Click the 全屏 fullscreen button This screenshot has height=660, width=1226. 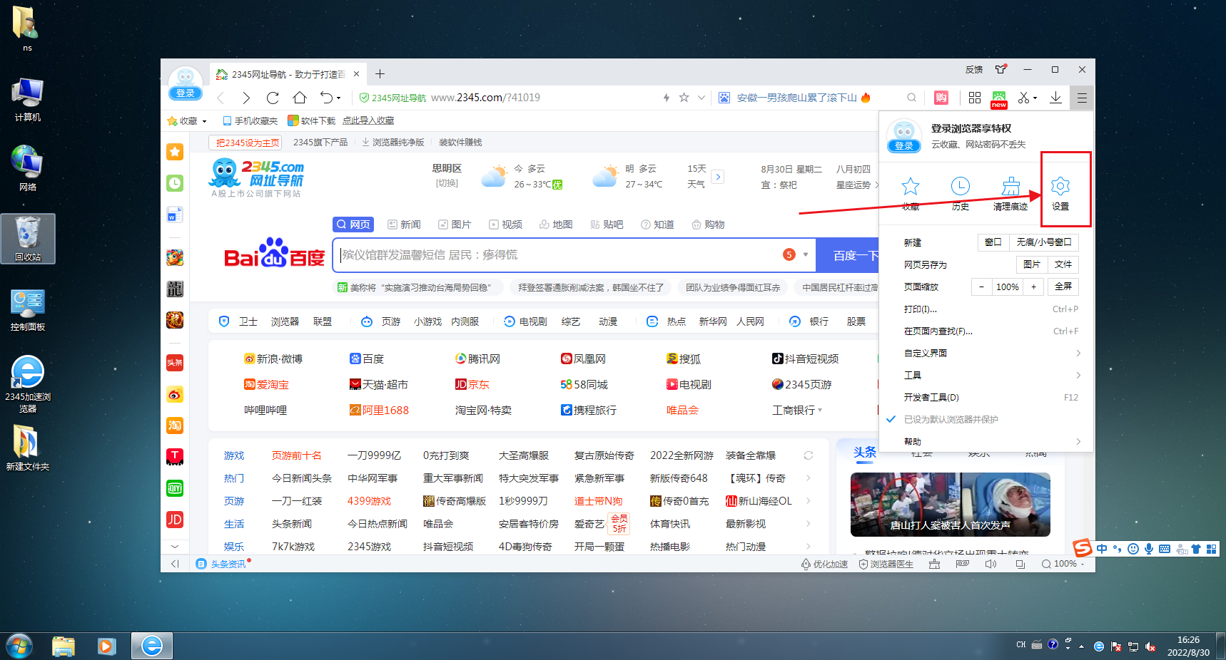pyautogui.click(x=1063, y=287)
